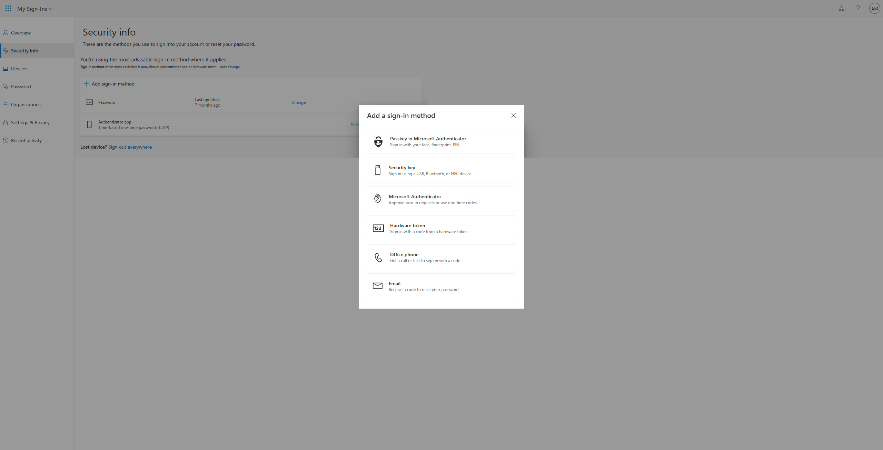Choose the Office phone handset icon

pos(378,257)
